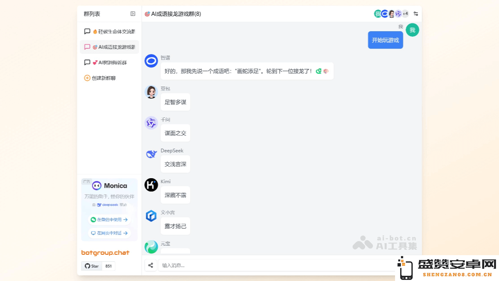Click the Kimi avatar in the chat
The width and height of the screenshot is (499, 281).
151,185
